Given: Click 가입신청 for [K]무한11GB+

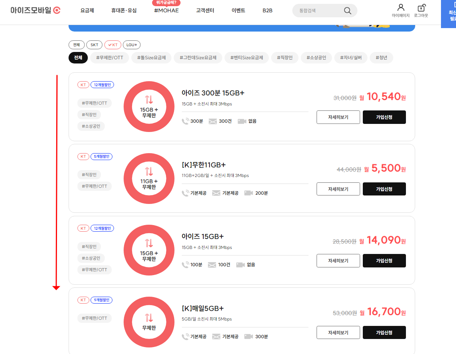Looking at the screenshot, I should click(384, 189).
